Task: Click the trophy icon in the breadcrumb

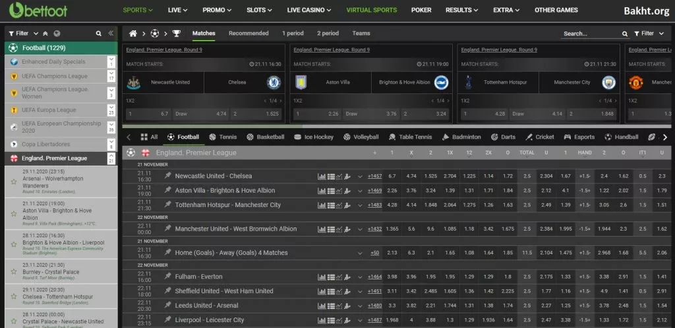Action: click(176, 34)
